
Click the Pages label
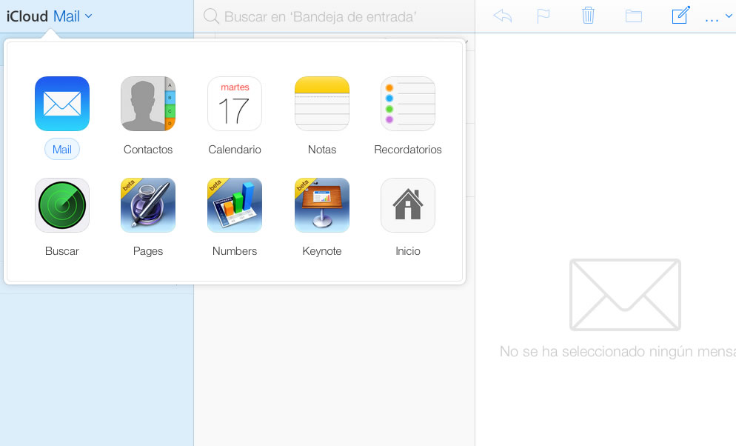[148, 251]
